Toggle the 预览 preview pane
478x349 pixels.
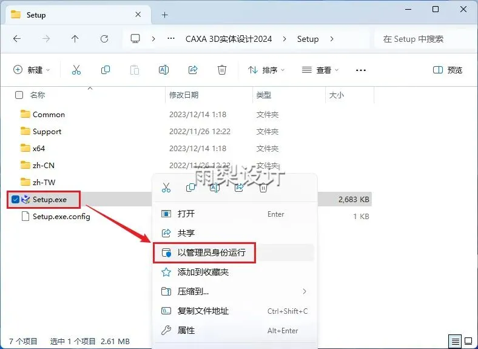pos(448,70)
